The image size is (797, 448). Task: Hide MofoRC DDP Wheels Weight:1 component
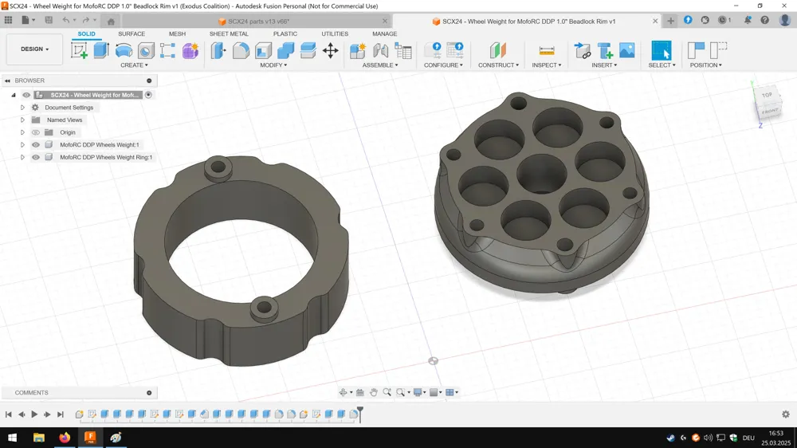click(x=36, y=145)
